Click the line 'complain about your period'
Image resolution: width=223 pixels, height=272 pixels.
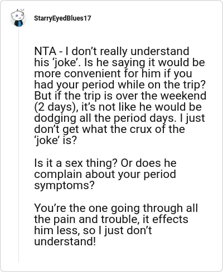click(x=105, y=175)
